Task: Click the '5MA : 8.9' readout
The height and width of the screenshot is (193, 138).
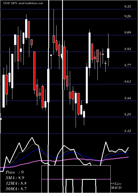Action: coord(15,178)
